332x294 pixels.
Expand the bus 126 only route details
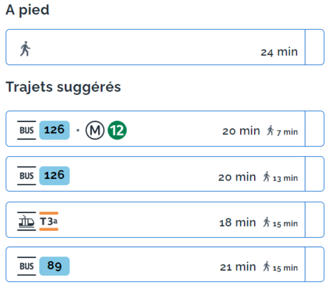(x=314, y=174)
